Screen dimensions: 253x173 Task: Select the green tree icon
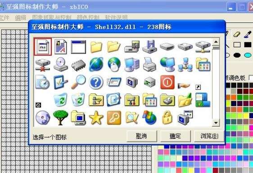(x=60, y=118)
